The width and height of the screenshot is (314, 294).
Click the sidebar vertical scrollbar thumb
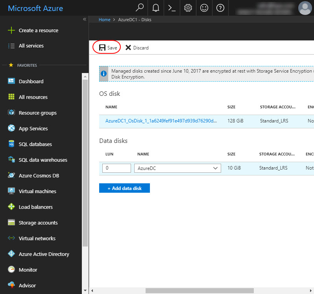[x=85, y=163]
